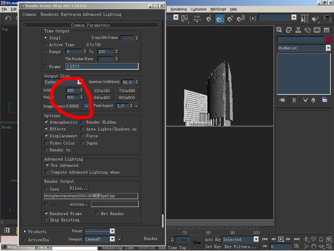Open the Hierarchy command panel tab
334x251 pixels.
(x=298, y=30)
